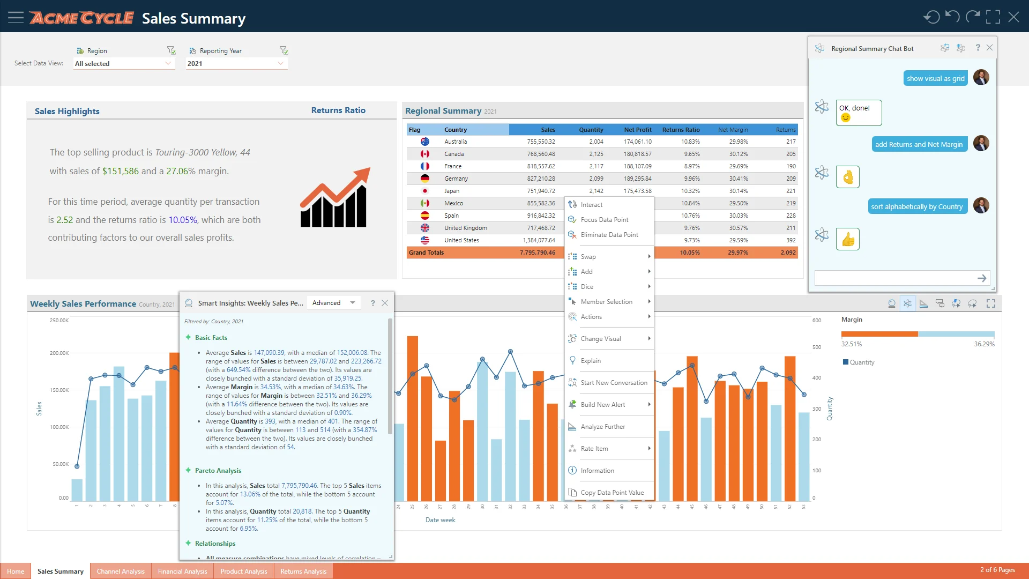Click the Reporting Year filter funnel icon
This screenshot has width=1029, height=579.
284,50
